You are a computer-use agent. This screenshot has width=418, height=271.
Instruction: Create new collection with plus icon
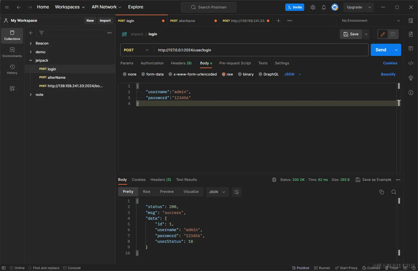(31, 33)
